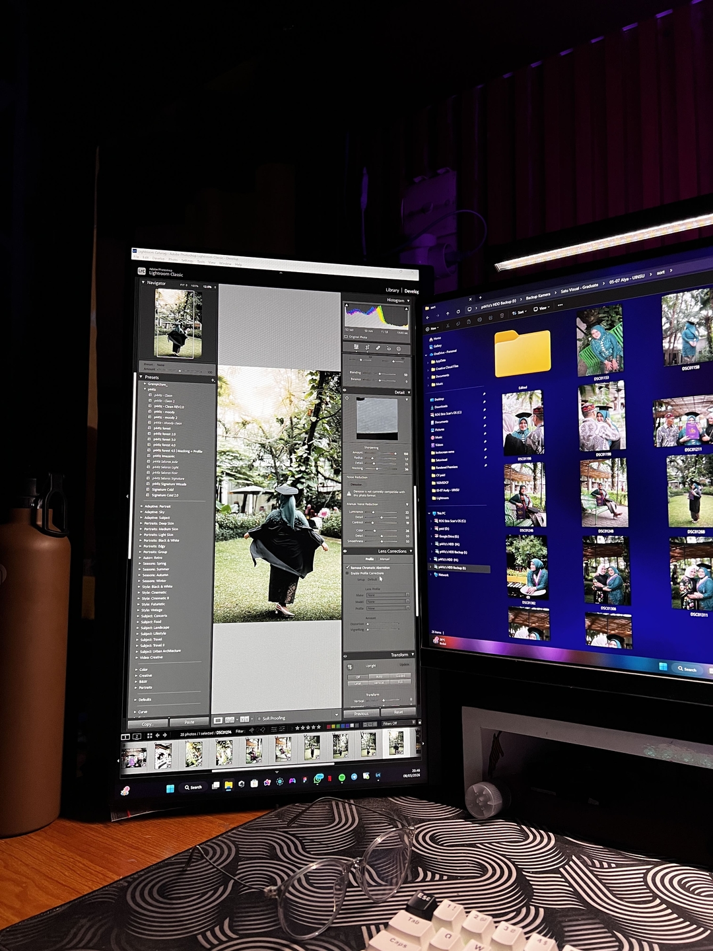Click the Upright Auto button

pyautogui.click(x=379, y=676)
